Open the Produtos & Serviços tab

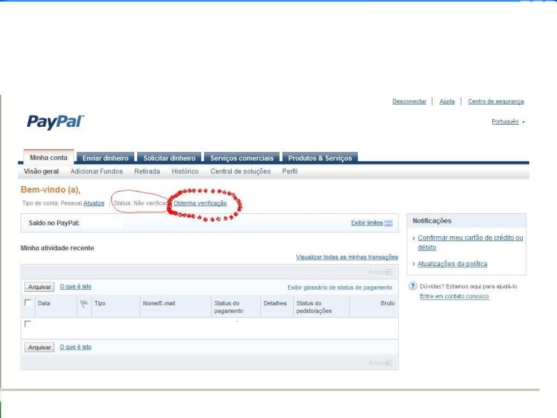(x=320, y=158)
